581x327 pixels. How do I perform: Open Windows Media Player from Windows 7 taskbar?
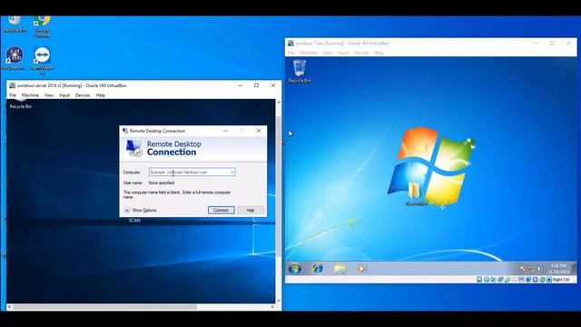(361, 269)
